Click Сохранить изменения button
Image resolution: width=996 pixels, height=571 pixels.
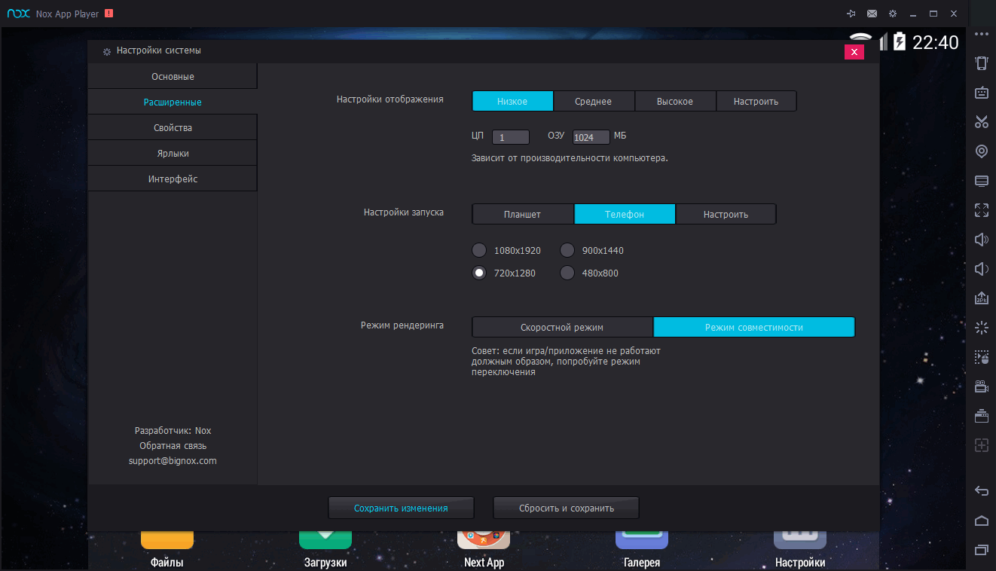coord(401,508)
